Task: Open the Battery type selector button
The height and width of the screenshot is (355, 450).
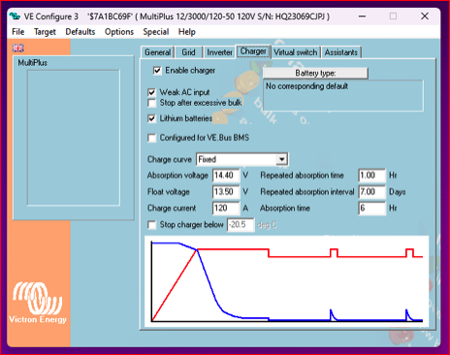Action: tap(315, 73)
